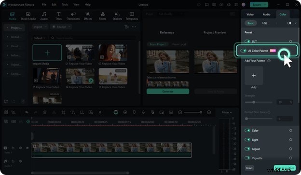Click the filter icon in media panel
Image resolution: width=301 pixels, height=175 pixels.
[126, 27]
